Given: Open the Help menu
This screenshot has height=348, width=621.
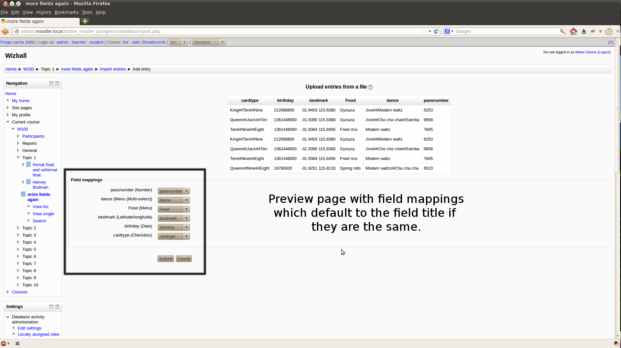Looking at the screenshot, I should (x=101, y=12).
